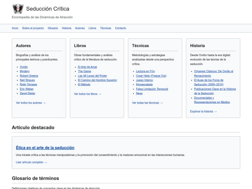Select Glosario in the navigation bar

click(x=53, y=28)
